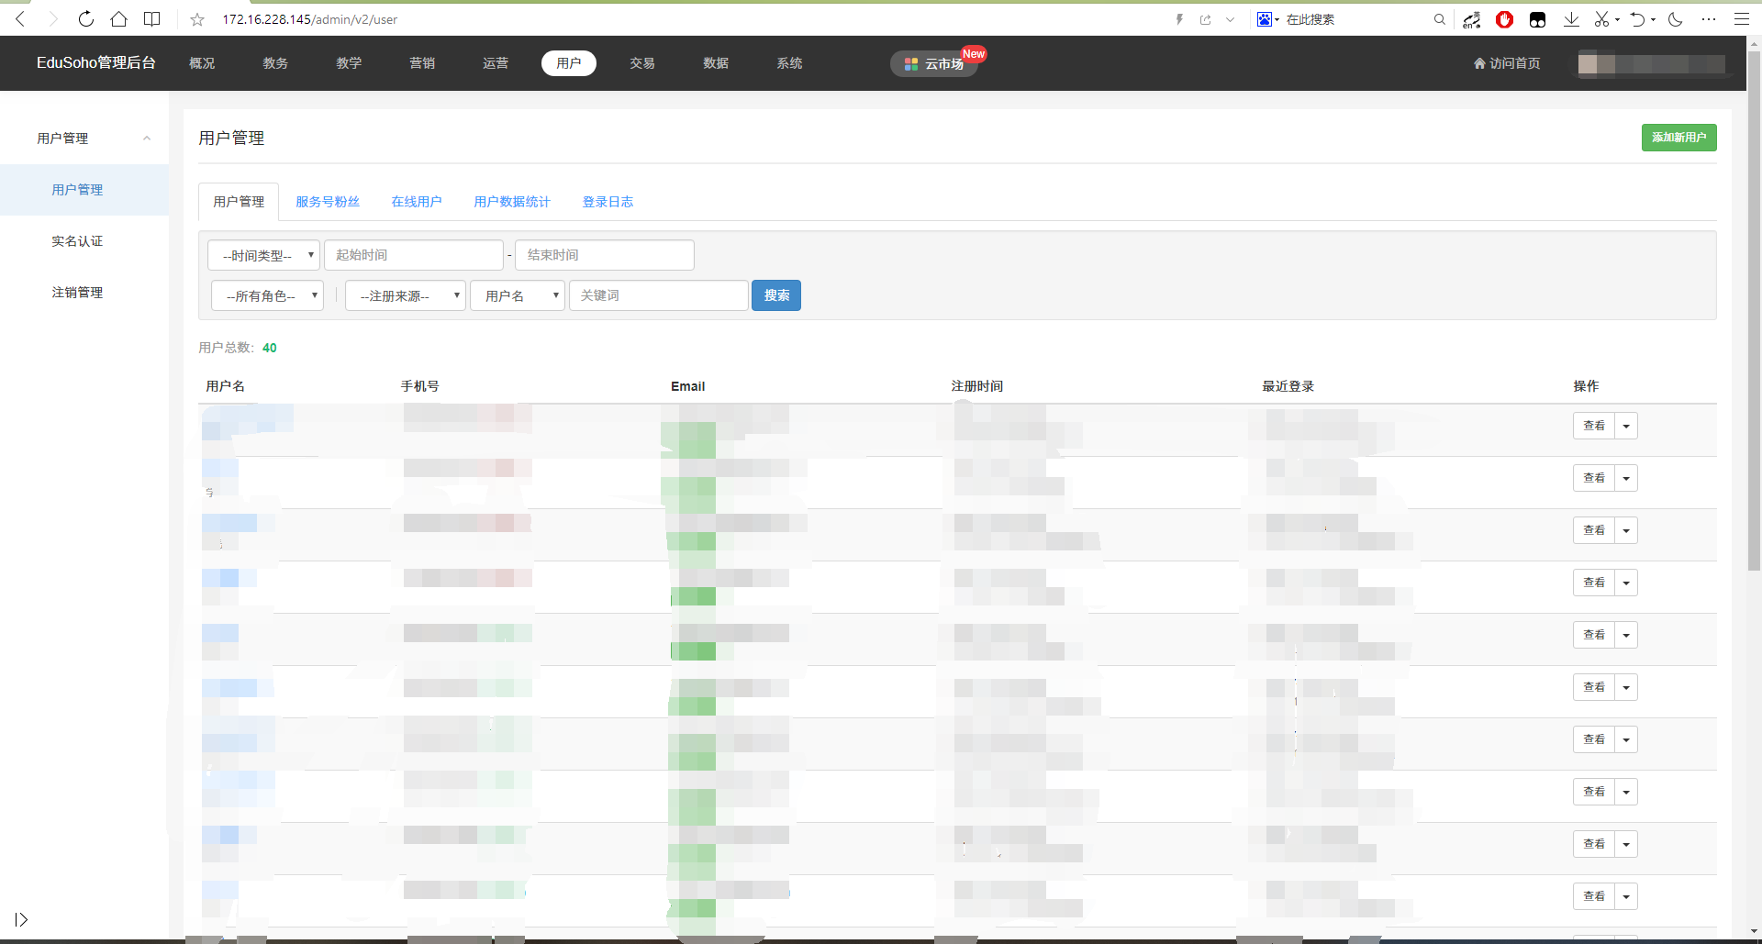The image size is (1762, 944).
Task: Select 用户管理 in the sidebar
Action: click(x=84, y=190)
